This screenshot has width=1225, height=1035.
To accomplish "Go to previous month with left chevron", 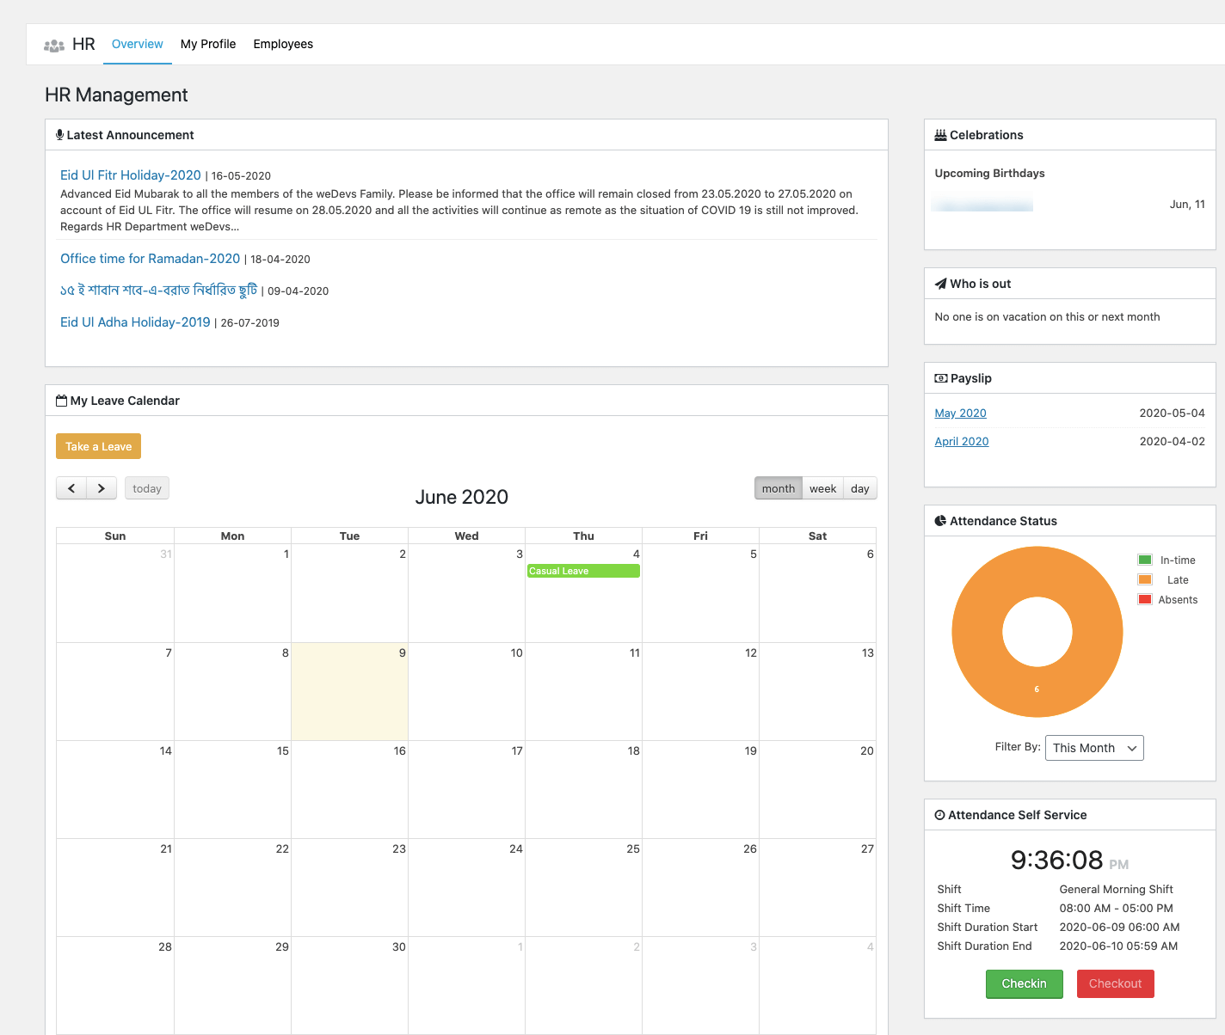I will coord(71,487).
